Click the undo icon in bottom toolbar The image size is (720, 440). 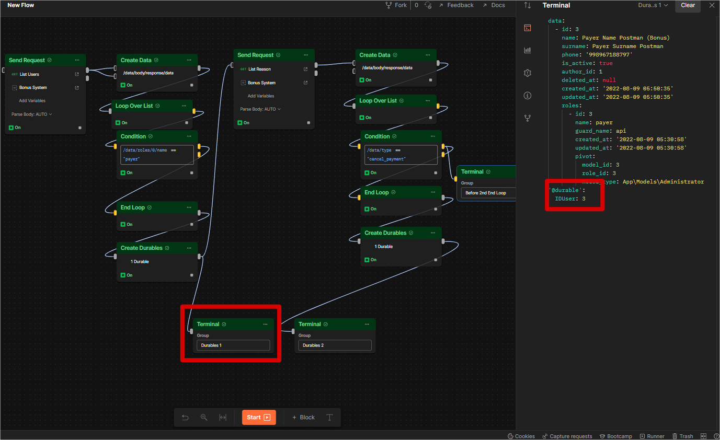coord(185,418)
